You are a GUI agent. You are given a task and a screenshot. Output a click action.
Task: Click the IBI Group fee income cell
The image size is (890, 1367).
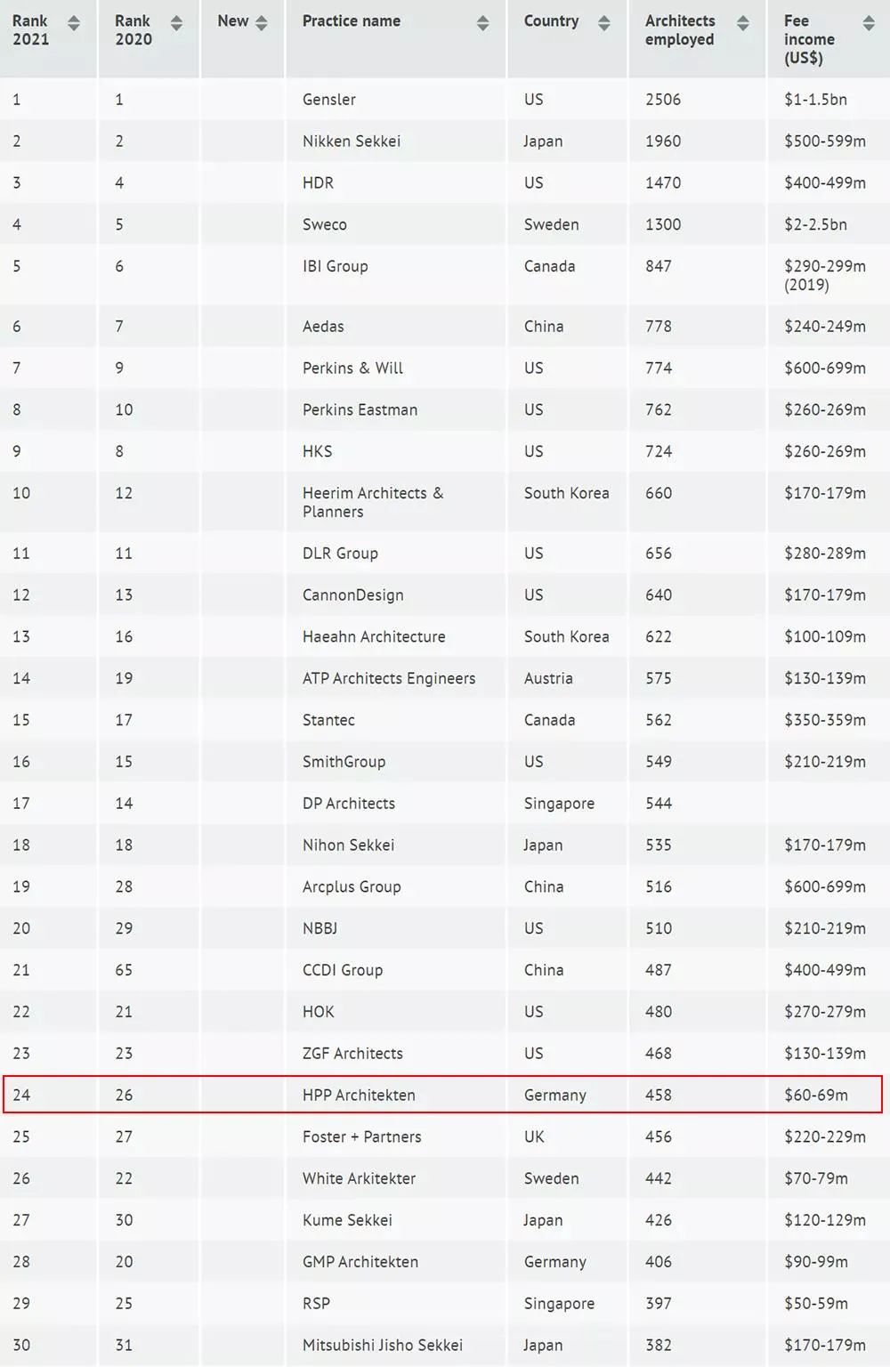[x=824, y=275]
